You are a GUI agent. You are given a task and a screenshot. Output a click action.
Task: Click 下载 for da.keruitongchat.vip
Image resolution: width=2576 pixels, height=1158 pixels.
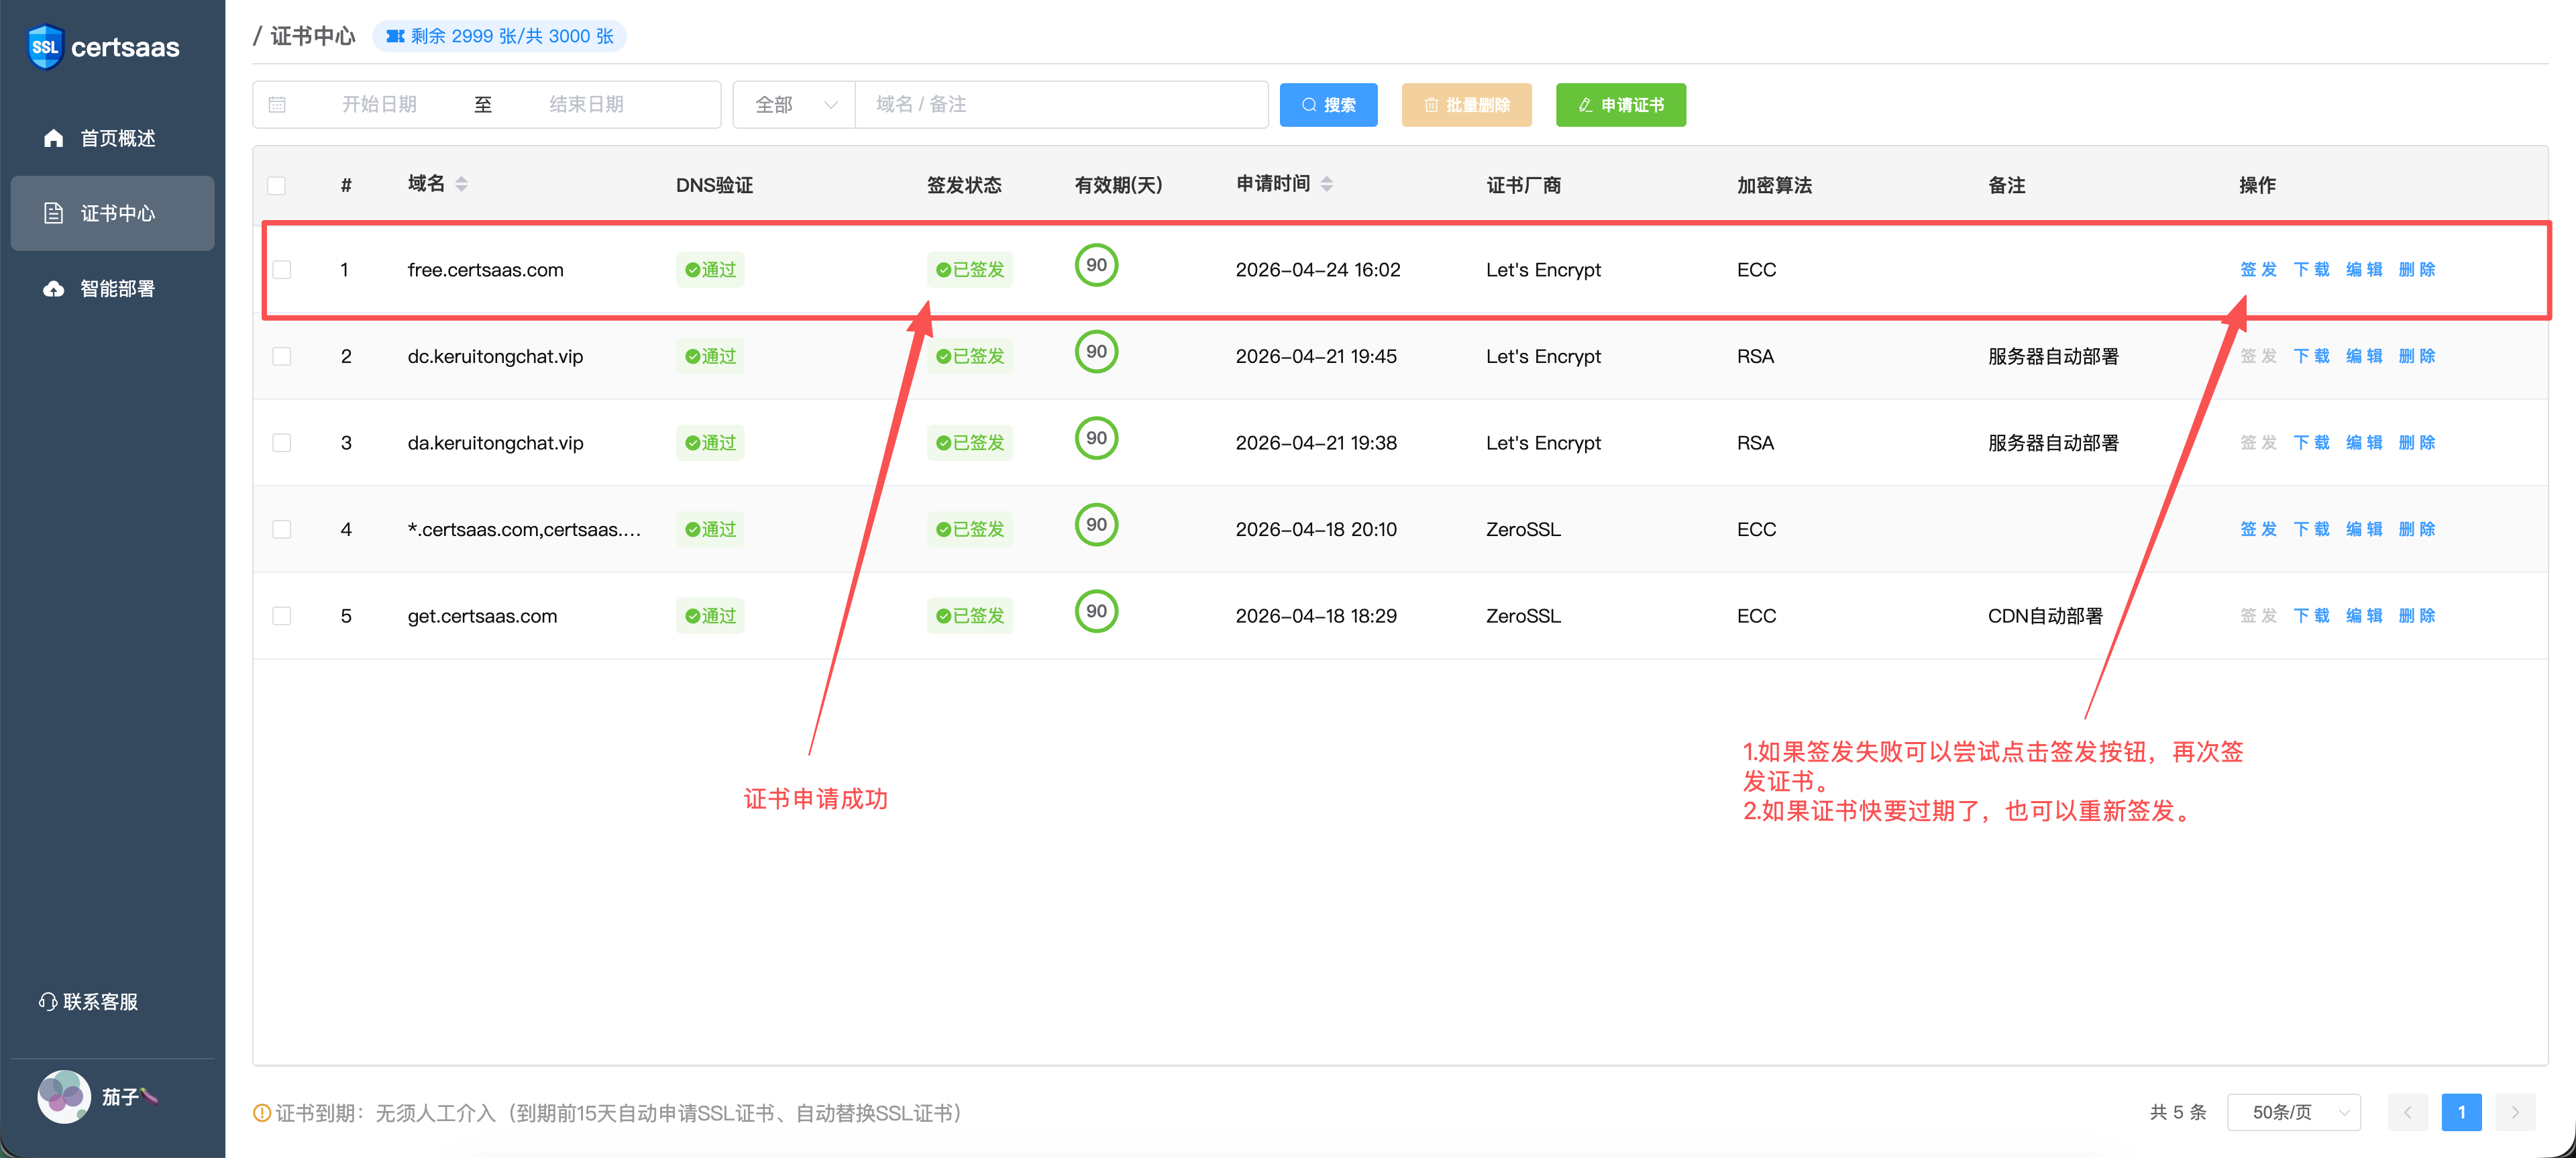coord(2311,442)
